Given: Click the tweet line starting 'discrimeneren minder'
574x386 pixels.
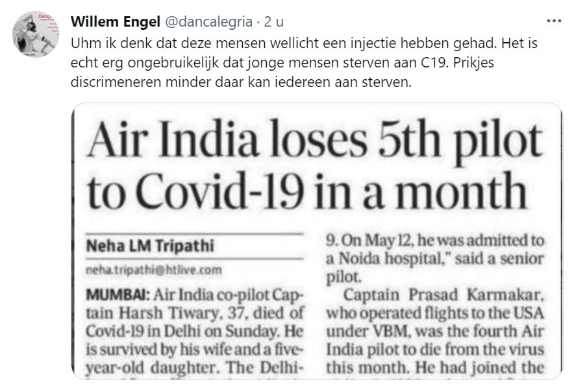Looking at the screenshot, I should 241,82.
